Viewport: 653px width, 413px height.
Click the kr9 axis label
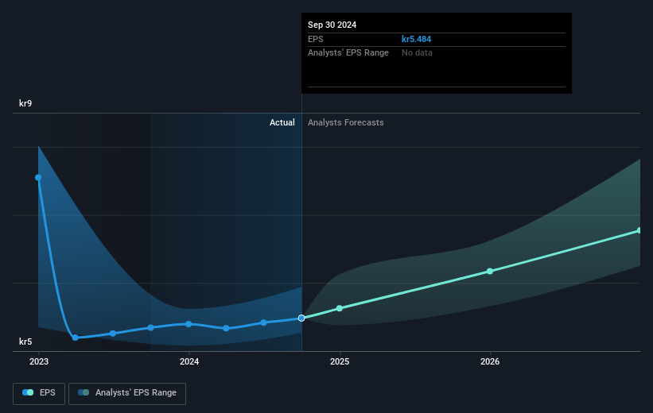[25, 103]
